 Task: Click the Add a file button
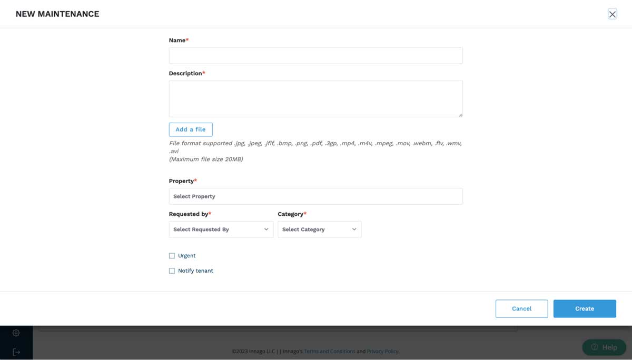point(191,129)
